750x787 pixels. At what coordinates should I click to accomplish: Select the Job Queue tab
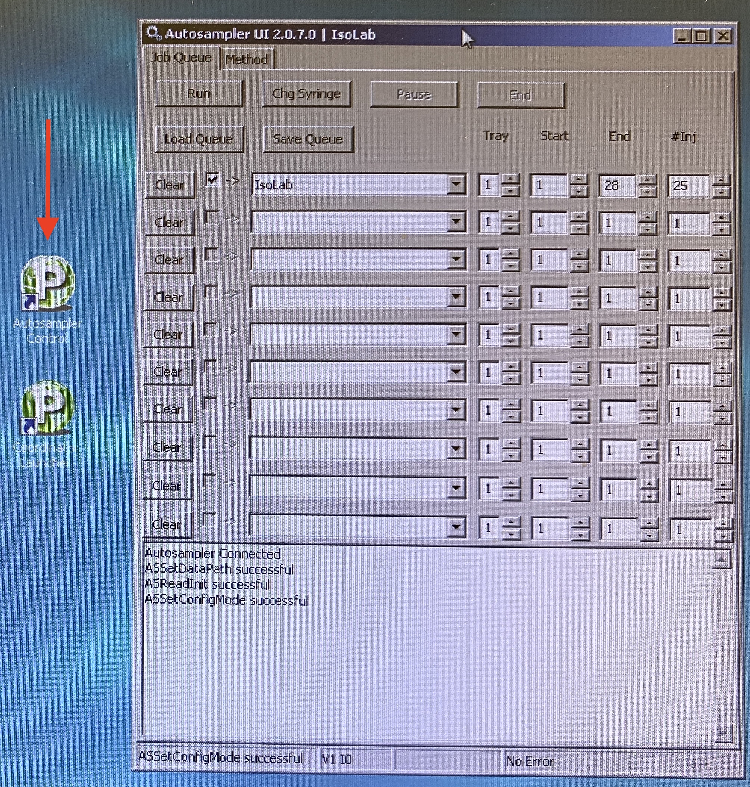pos(181,58)
